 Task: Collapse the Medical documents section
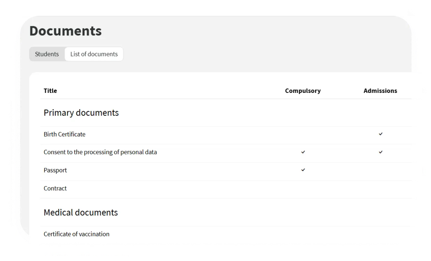coord(81,212)
